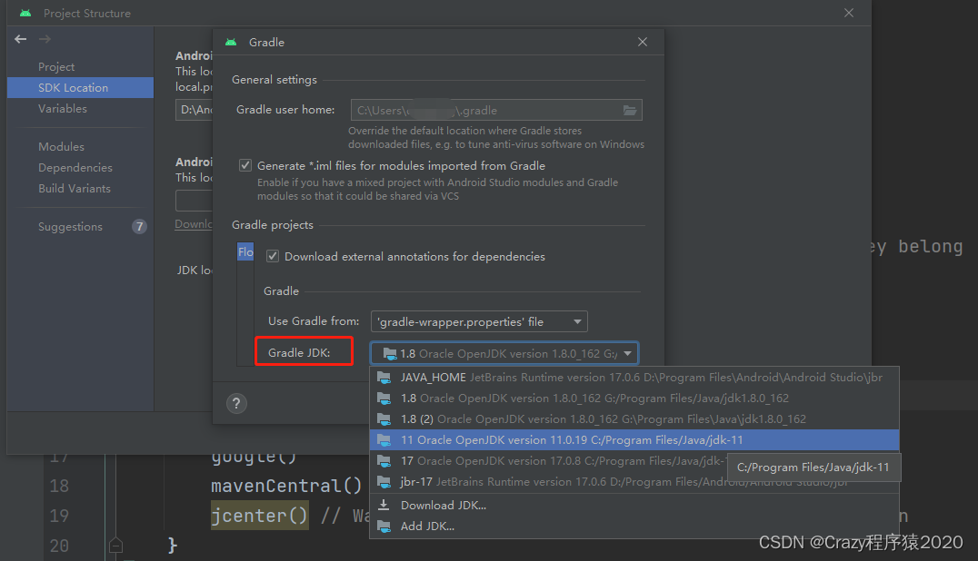Click the back arrow in Project Structure
978x561 pixels.
(x=21, y=39)
